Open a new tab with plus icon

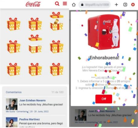click(x=116, y=5)
